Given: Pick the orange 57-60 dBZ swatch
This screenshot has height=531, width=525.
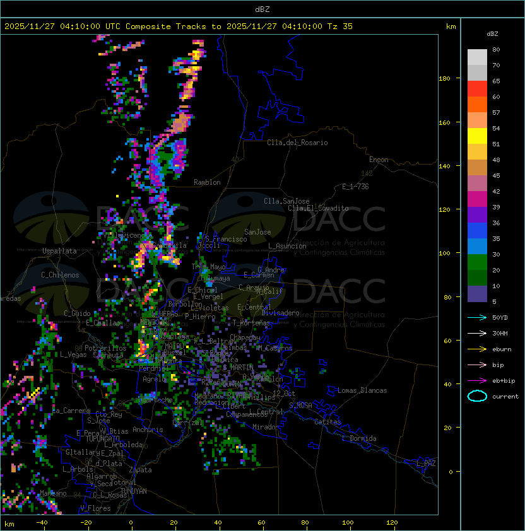Looking at the screenshot, I should (477, 105).
